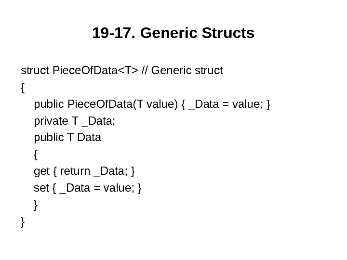Viewport: 347px width, 260px height.
Task: Click the opening brace under "public T Data"
Action: click(36, 155)
